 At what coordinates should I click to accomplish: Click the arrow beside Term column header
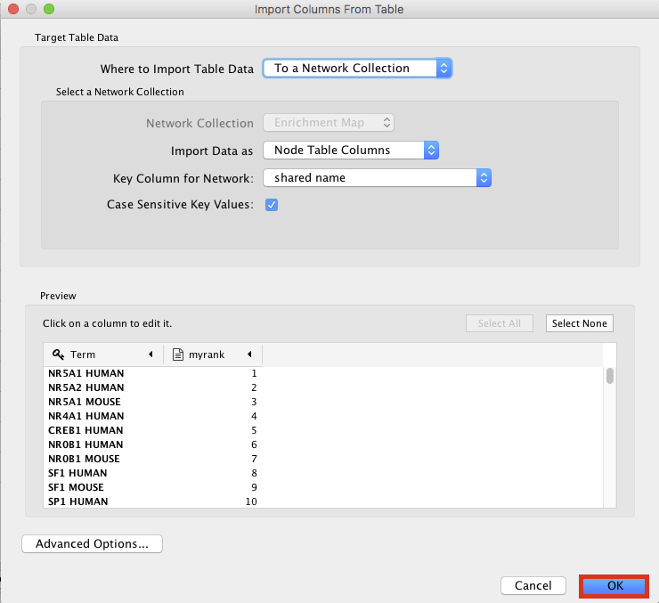coord(151,354)
